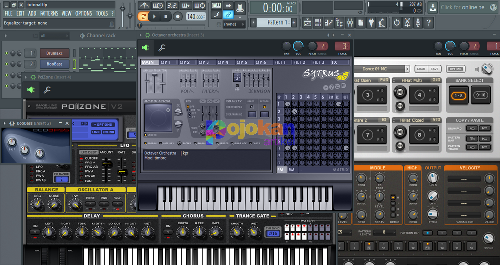
Task: Expand Octaver orchestra window menu arrow
Action: pos(141,35)
